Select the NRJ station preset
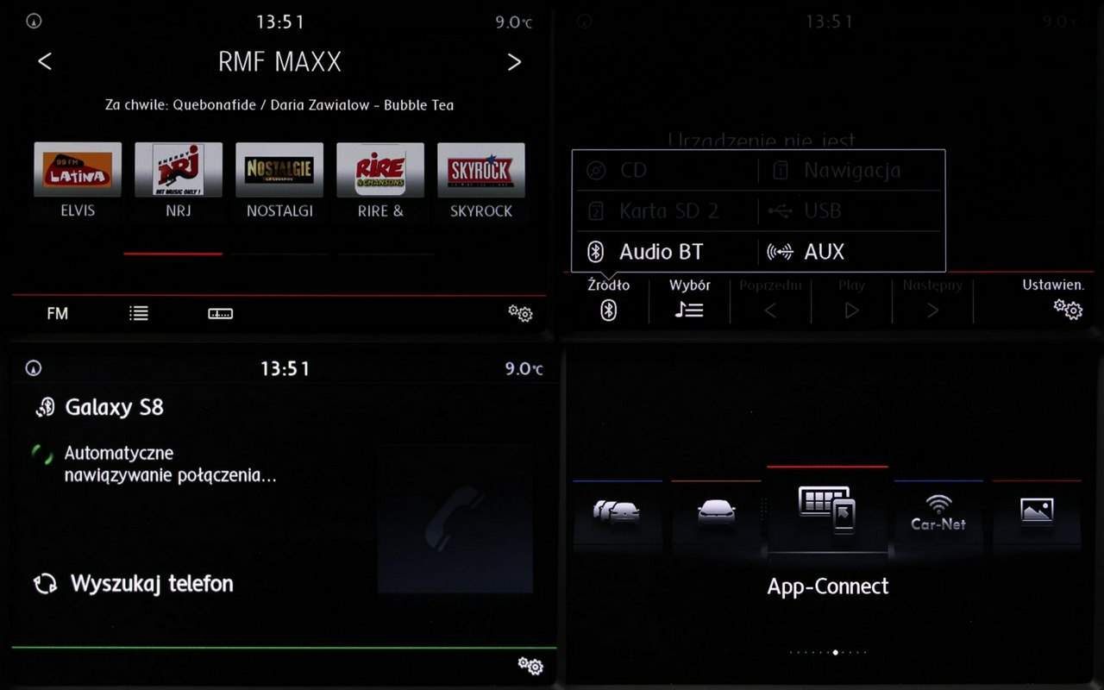This screenshot has height=690, width=1104. [179, 180]
